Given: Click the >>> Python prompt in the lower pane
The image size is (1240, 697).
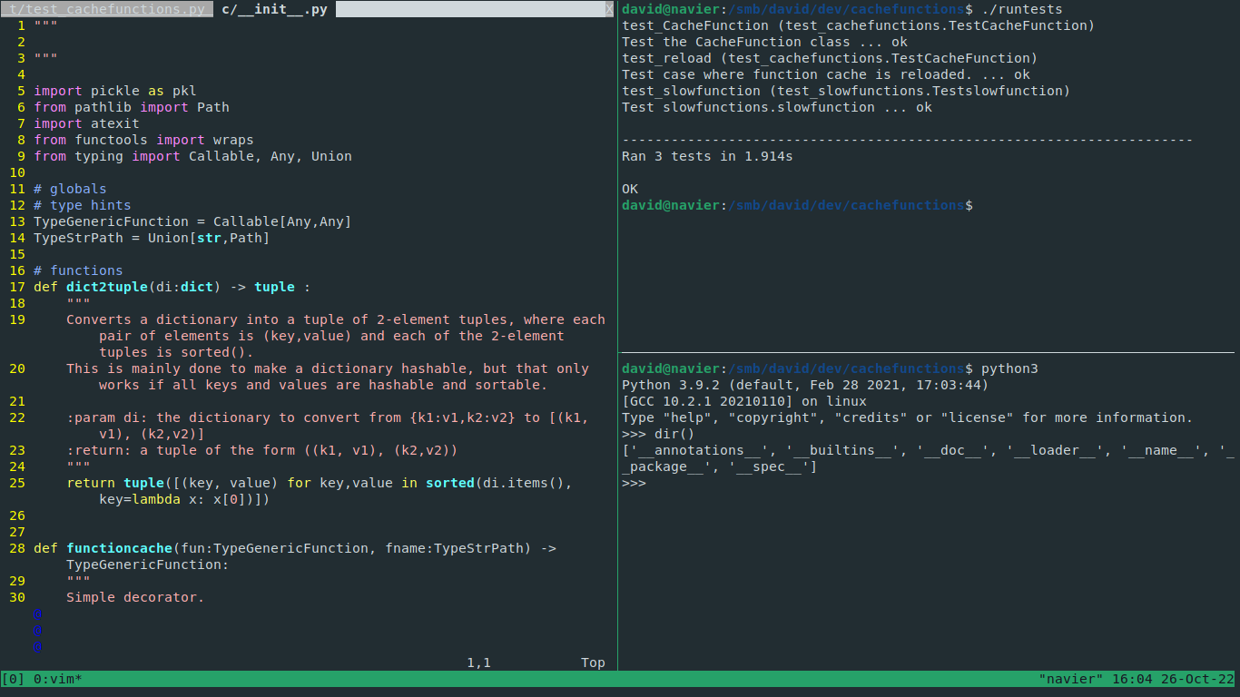Looking at the screenshot, I should [x=633, y=483].
